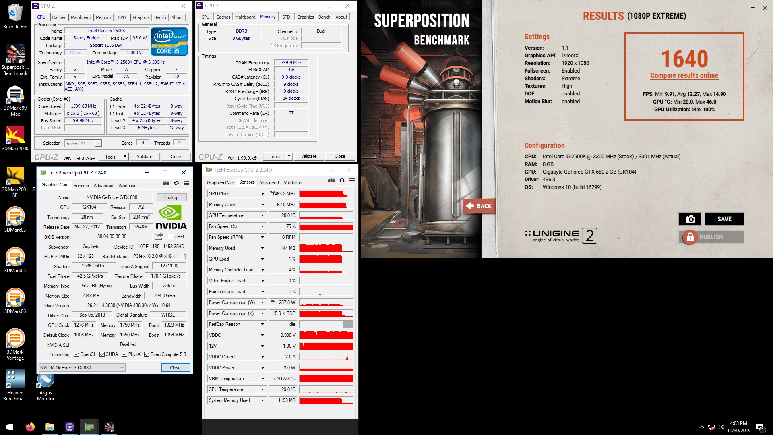Image resolution: width=773 pixels, height=435 pixels.
Task: Click the BACK button in Superposition
Action: pos(479,206)
